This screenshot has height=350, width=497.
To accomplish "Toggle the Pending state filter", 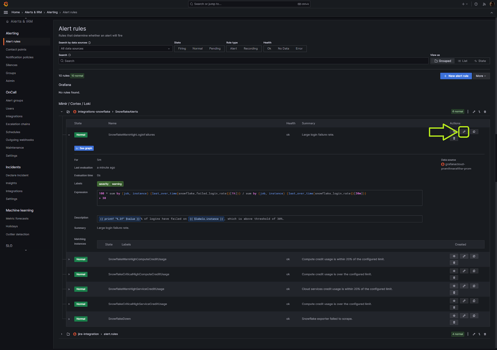I will pyautogui.click(x=215, y=49).
